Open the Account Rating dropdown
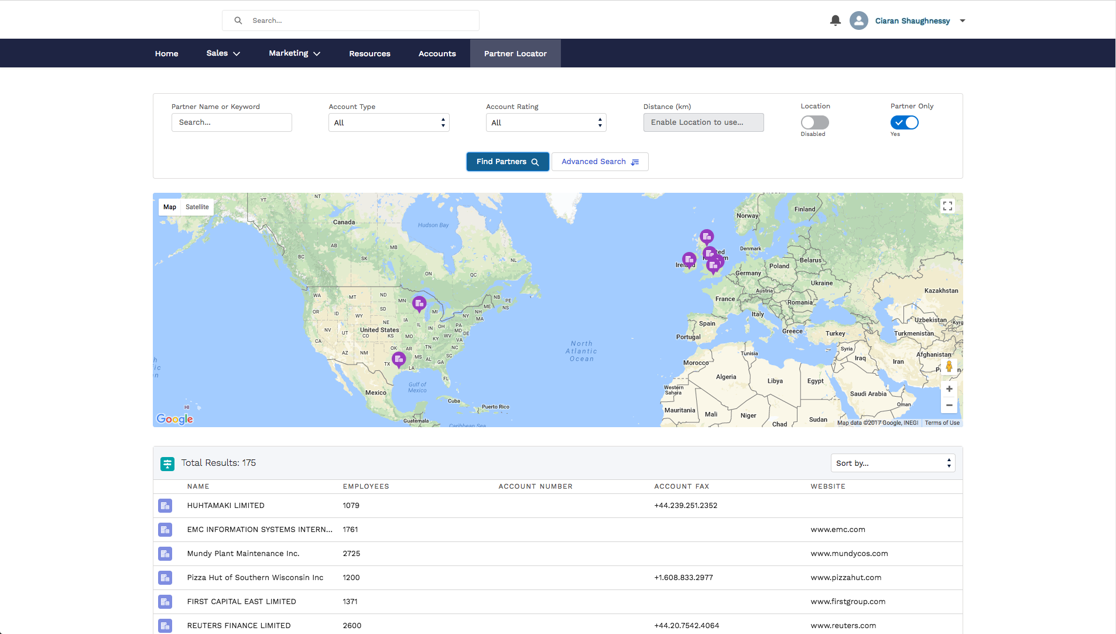The height and width of the screenshot is (634, 1116). (546, 122)
